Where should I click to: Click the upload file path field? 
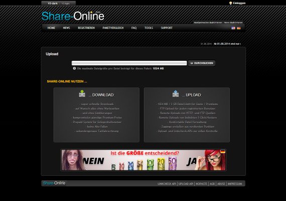click(129, 63)
